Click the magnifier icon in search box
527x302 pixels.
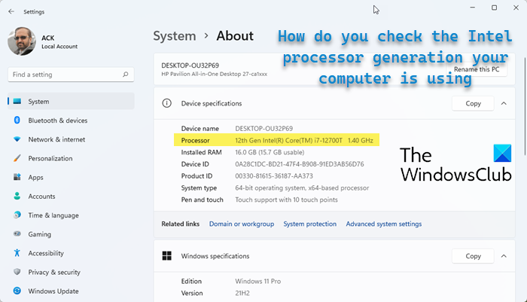pyautogui.click(x=126, y=75)
